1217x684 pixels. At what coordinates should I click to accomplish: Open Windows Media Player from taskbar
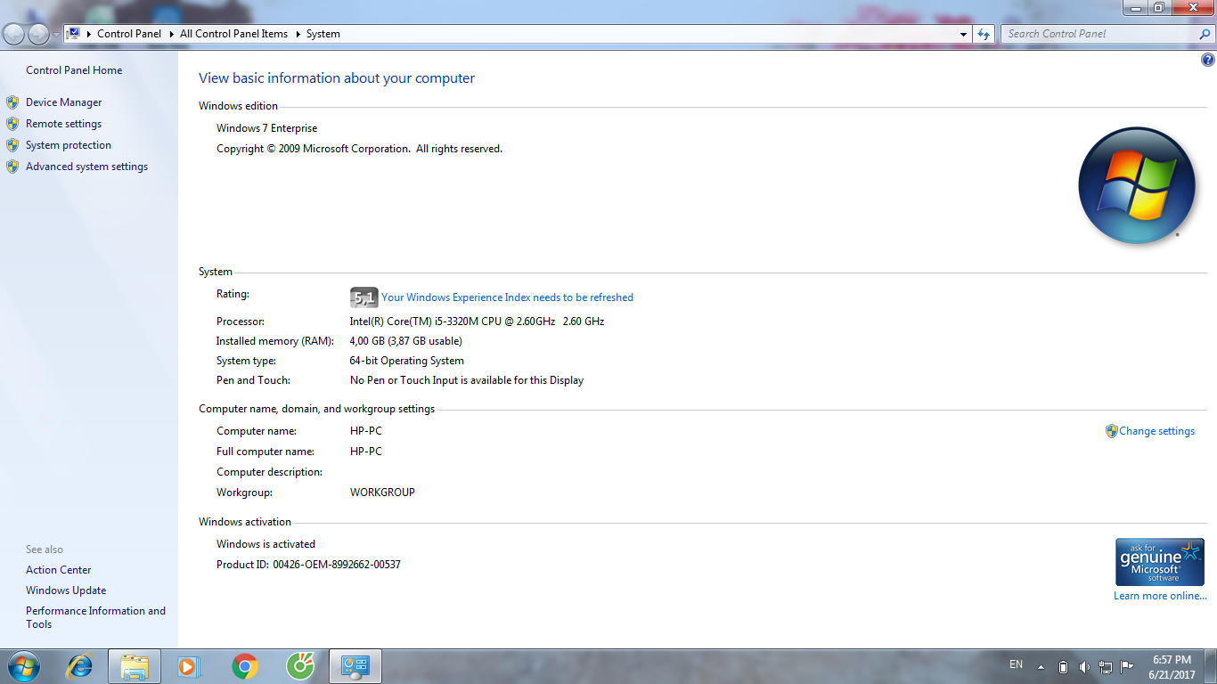pos(189,666)
